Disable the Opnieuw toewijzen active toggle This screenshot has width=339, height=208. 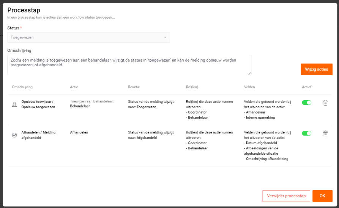point(307,102)
